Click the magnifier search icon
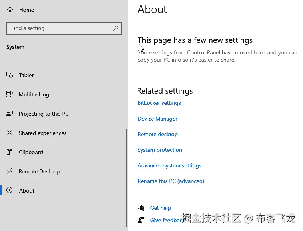Screen dimensions: 303x231 (116, 28)
